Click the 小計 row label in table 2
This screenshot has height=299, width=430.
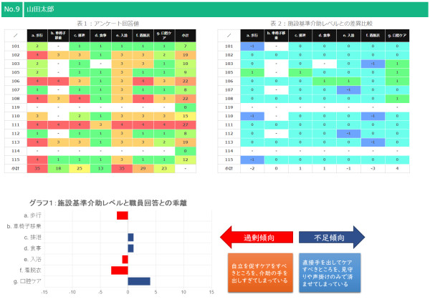[227, 167]
